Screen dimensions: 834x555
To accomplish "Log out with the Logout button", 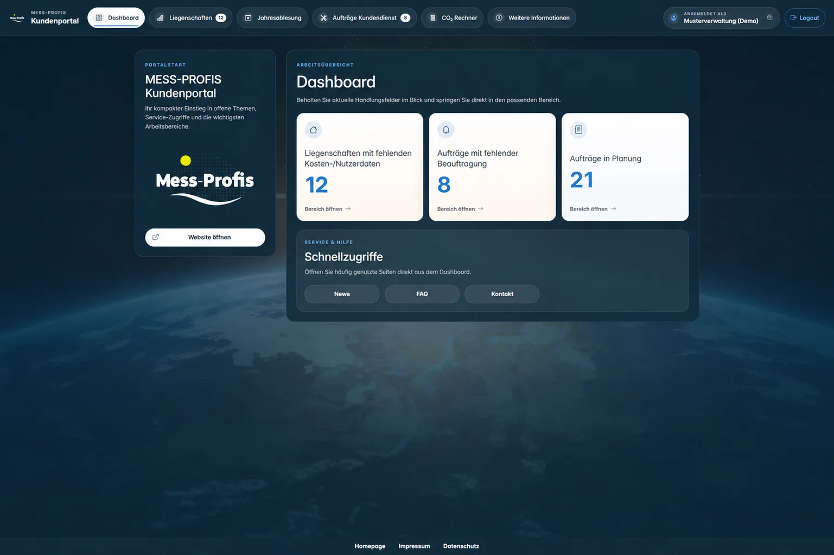I will coord(805,18).
